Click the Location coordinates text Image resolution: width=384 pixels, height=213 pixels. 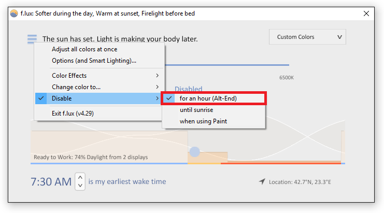coord(300,182)
